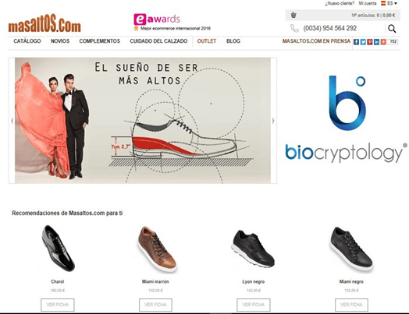Screen dimensions: 409x314
Task: Advance to next banner slide arrow
Action: 273,121
